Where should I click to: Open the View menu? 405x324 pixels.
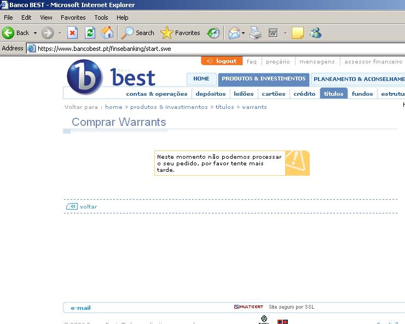(x=46, y=18)
